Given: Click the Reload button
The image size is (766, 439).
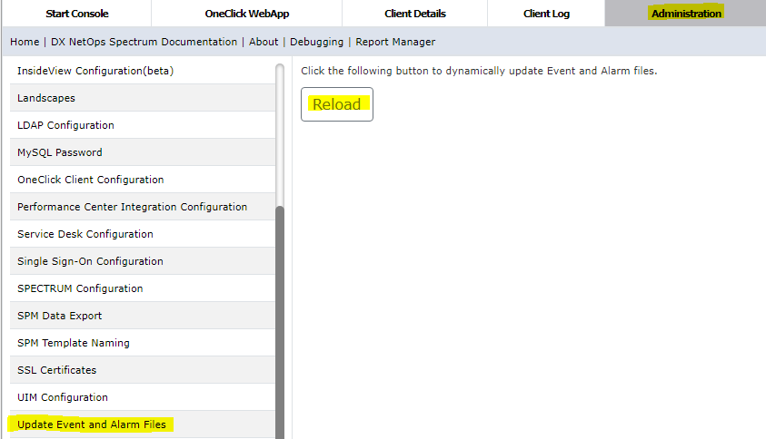Looking at the screenshot, I should [x=337, y=104].
